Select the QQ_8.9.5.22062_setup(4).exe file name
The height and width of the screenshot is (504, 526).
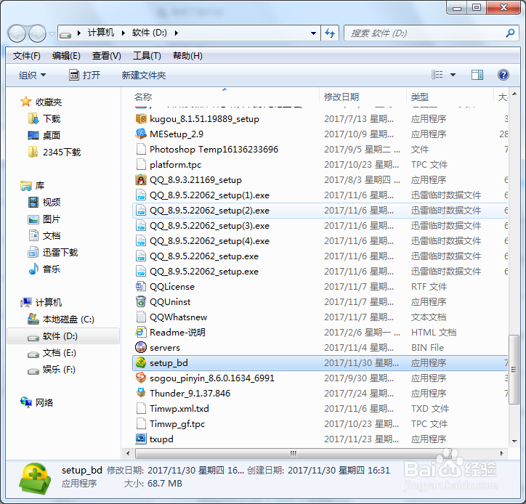(x=209, y=241)
